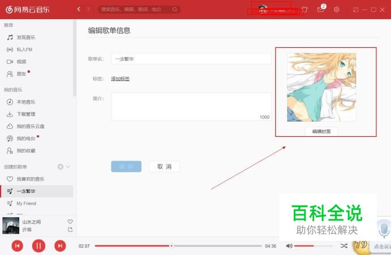Image resolution: width=391 pixels, height=255 pixels.
Task: Add a new playlist with the plus icon
Action: pos(60,167)
